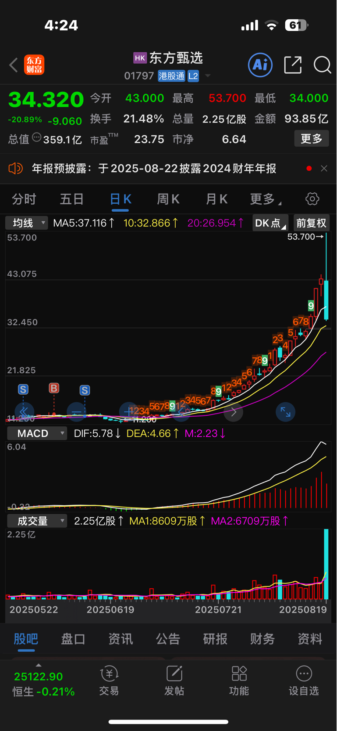Select the 日K chart tab

tap(120, 199)
